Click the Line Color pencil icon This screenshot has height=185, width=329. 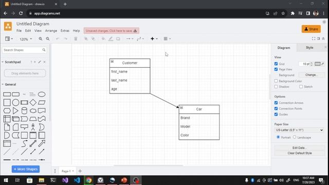click(111, 39)
